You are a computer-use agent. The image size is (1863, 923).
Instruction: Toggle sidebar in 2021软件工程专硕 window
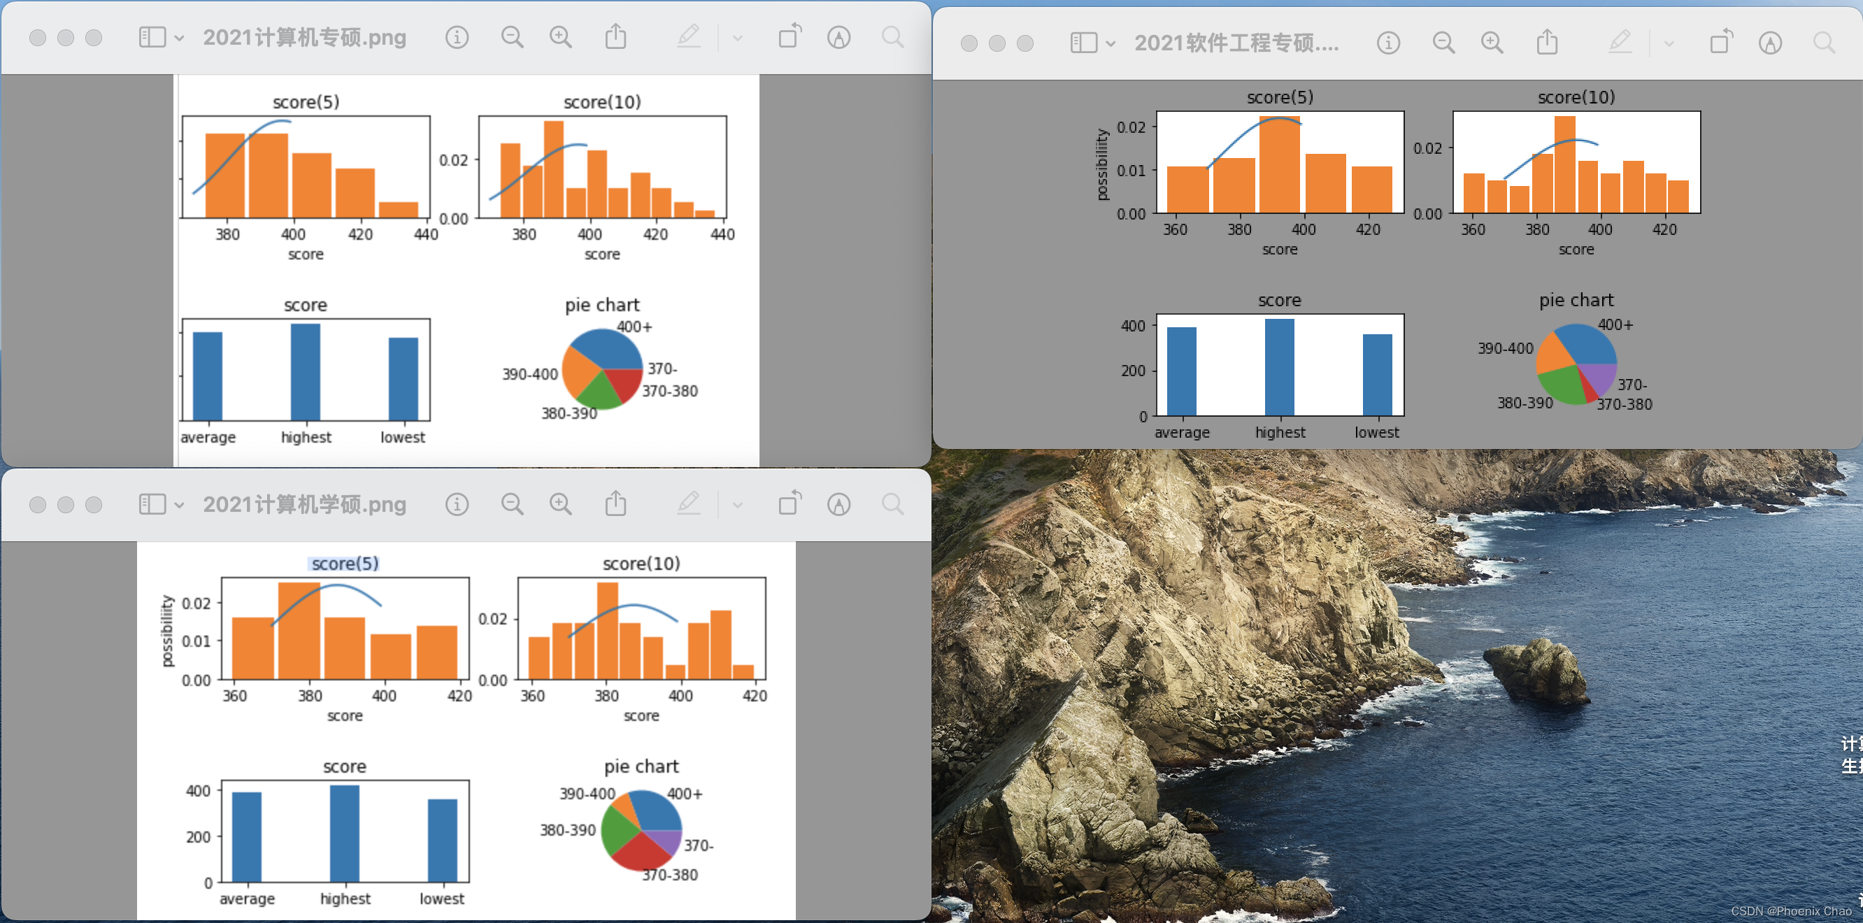pos(1083,43)
